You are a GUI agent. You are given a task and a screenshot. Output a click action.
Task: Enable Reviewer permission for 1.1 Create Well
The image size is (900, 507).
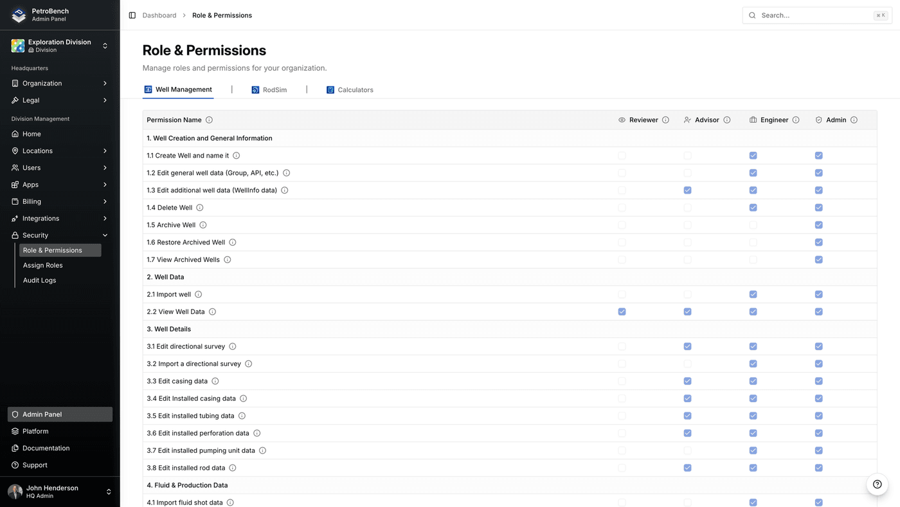[x=622, y=155]
